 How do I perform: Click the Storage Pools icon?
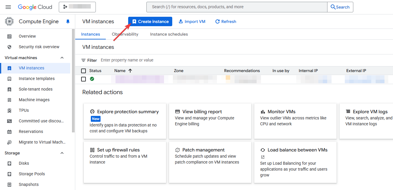(9, 174)
